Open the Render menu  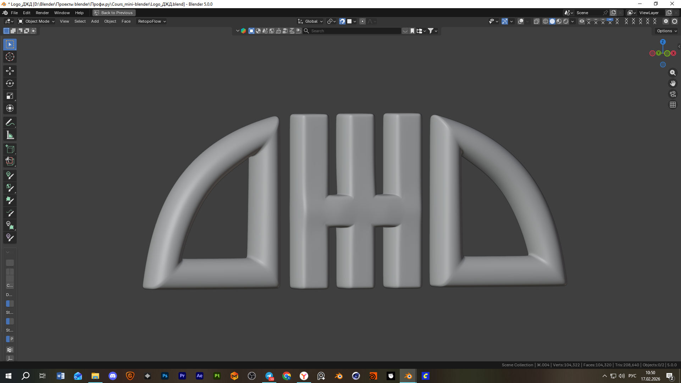coord(42,13)
